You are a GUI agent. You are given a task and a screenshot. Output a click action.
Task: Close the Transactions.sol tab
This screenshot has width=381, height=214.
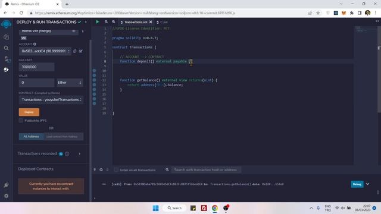(151, 22)
